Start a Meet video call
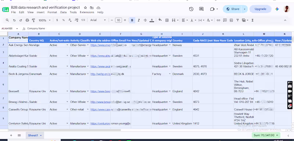294x141 pixels. (212, 9)
